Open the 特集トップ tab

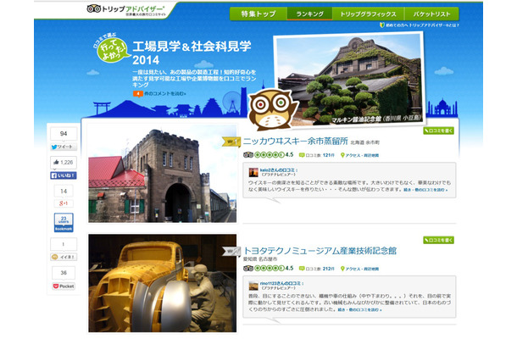pyautogui.click(x=258, y=14)
